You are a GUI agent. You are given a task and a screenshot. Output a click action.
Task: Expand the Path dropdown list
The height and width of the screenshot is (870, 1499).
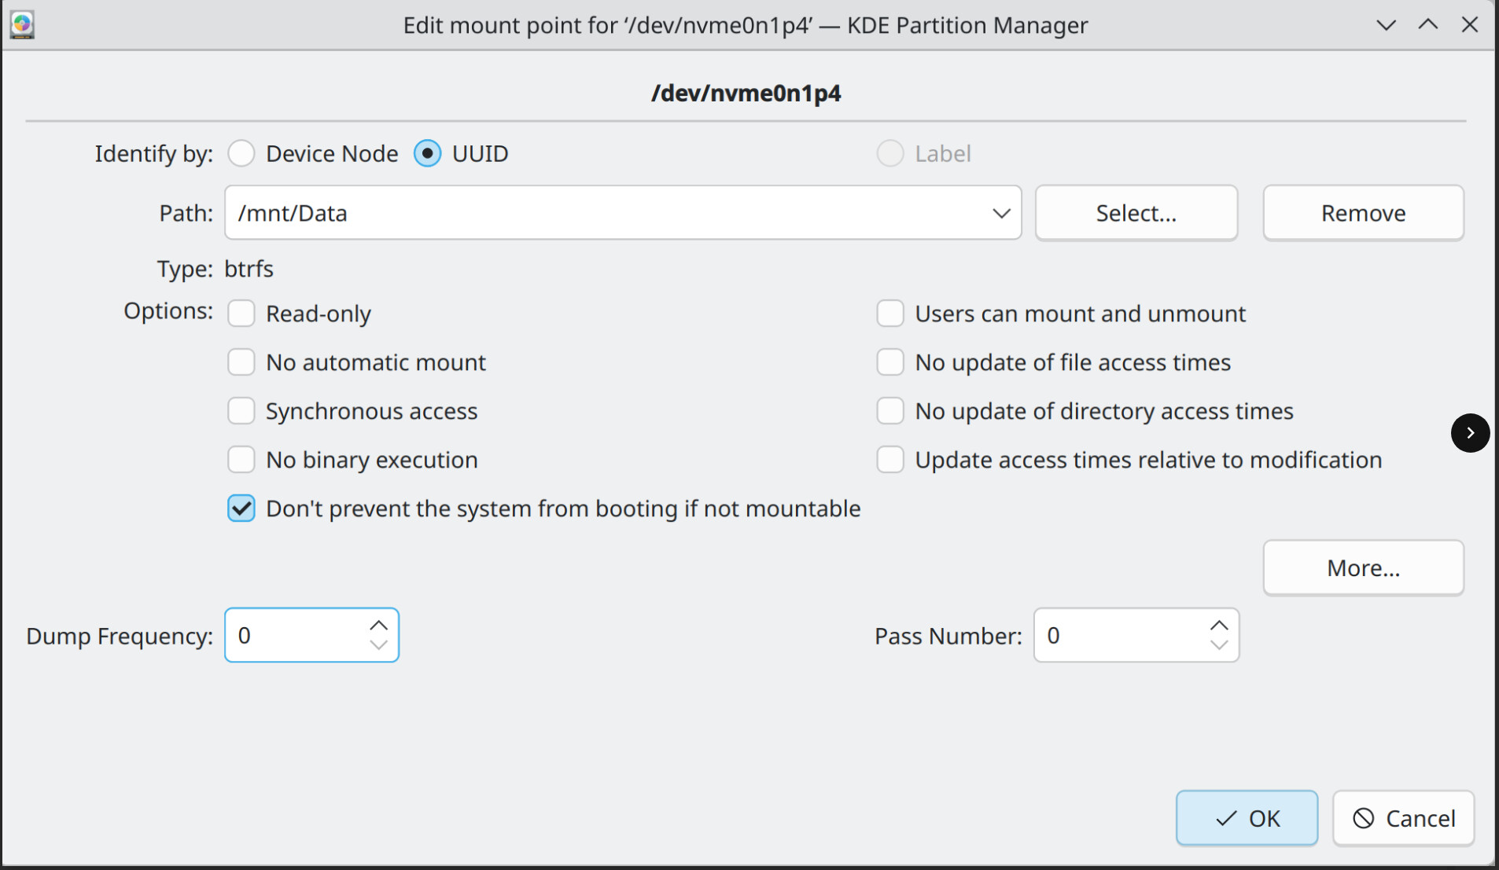coord(1000,213)
